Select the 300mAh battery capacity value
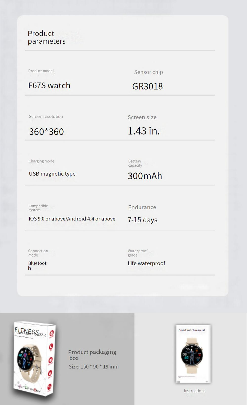Image resolution: width=247 pixels, height=405 pixels. click(145, 176)
